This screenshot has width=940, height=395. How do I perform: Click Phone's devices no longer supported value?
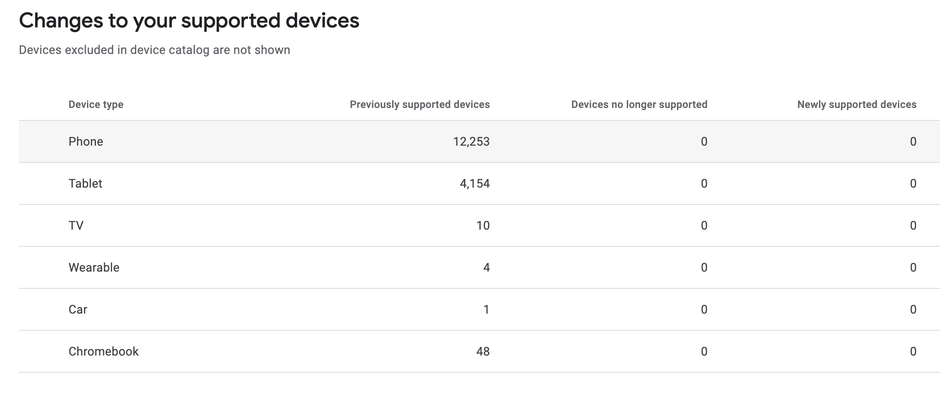coord(704,142)
